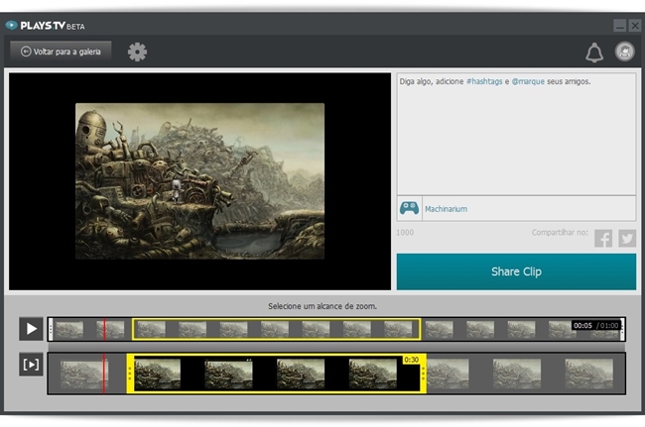This screenshot has height=427, width=645.
Task: Click the video preview image
Action: click(x=199, y=180)
